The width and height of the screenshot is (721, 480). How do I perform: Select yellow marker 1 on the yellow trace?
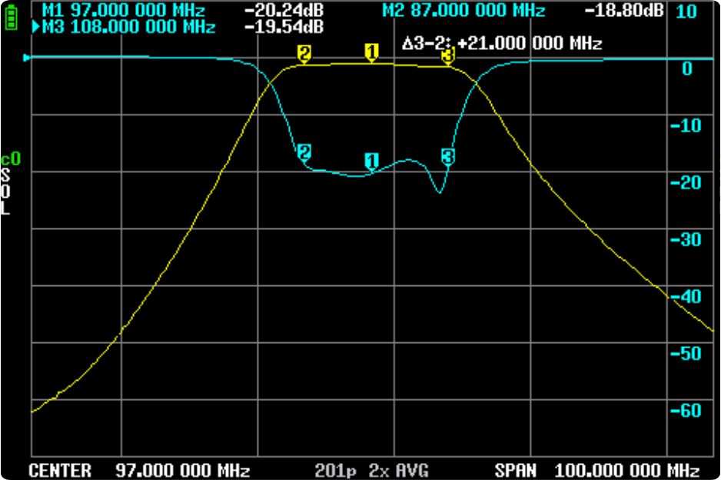click(x=372, y=52)
